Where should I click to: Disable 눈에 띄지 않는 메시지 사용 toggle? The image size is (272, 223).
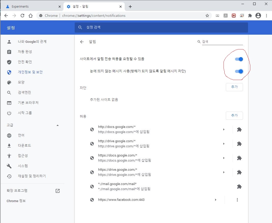point(239,71)
